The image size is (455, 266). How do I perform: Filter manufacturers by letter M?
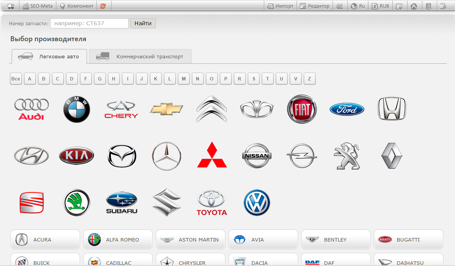tap(184, 79)
